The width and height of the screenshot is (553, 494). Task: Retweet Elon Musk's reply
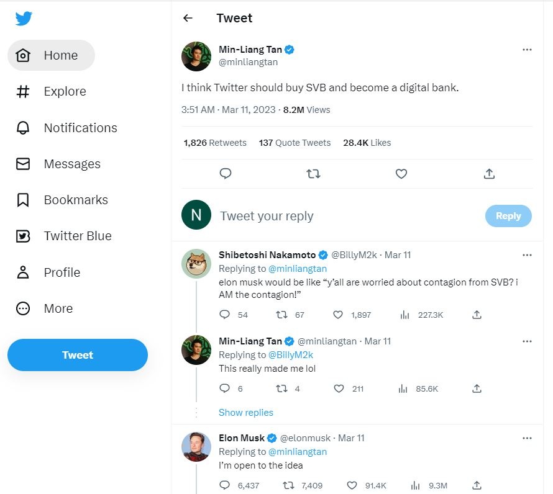pyautogui.click(x=289, y=485)
